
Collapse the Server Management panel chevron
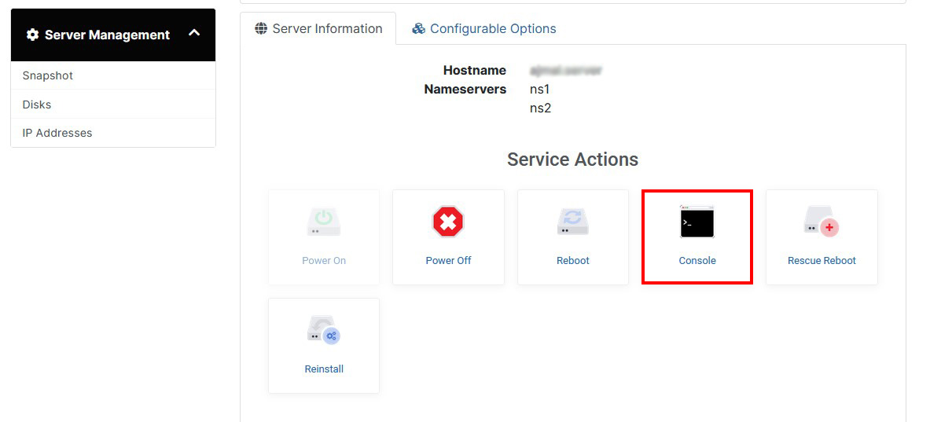point(194,34)
